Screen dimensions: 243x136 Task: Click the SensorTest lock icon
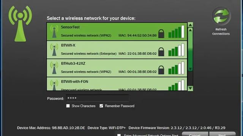tap(161, 34)
